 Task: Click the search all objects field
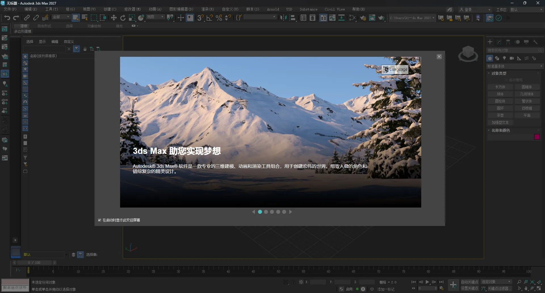[x=515, y=50]
